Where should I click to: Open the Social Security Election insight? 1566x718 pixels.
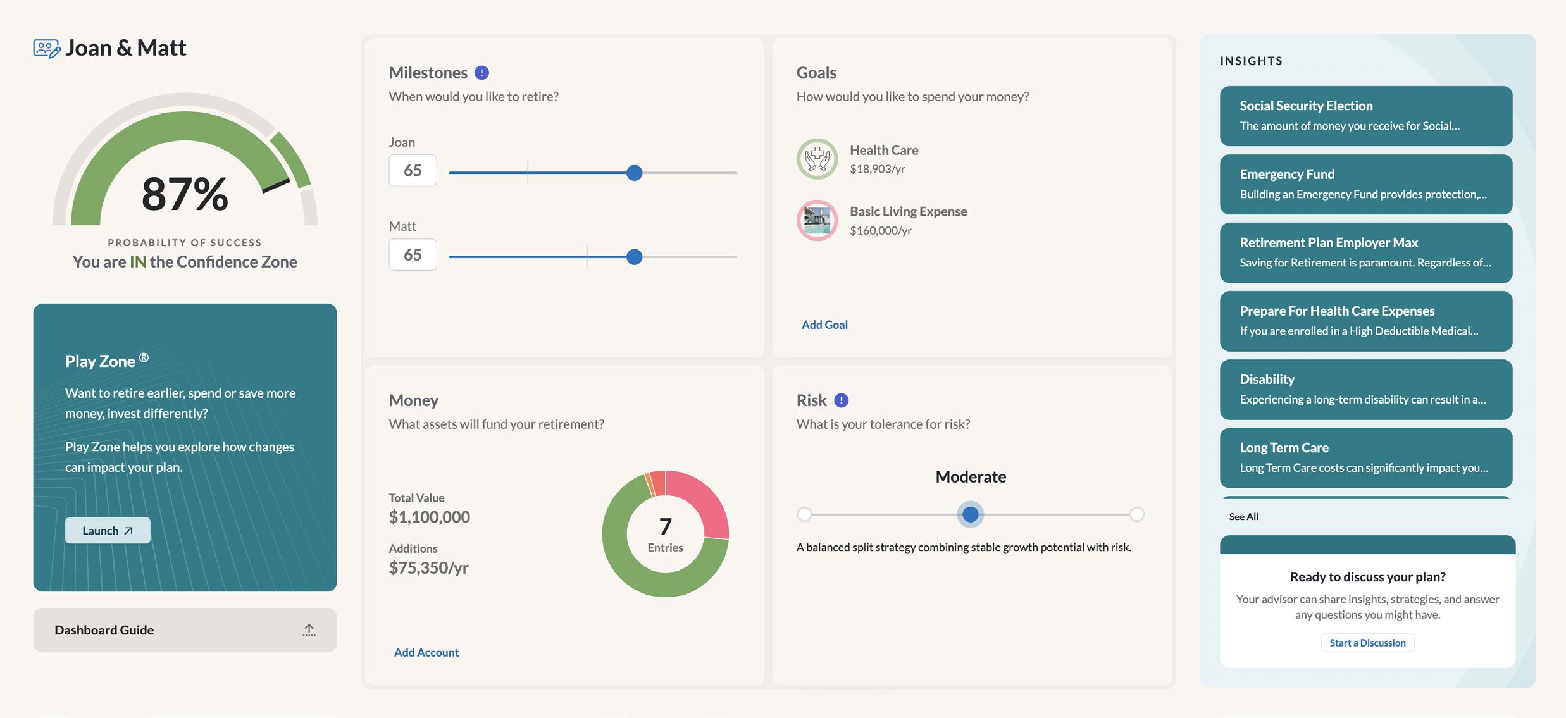click(x=1365, y=116)
